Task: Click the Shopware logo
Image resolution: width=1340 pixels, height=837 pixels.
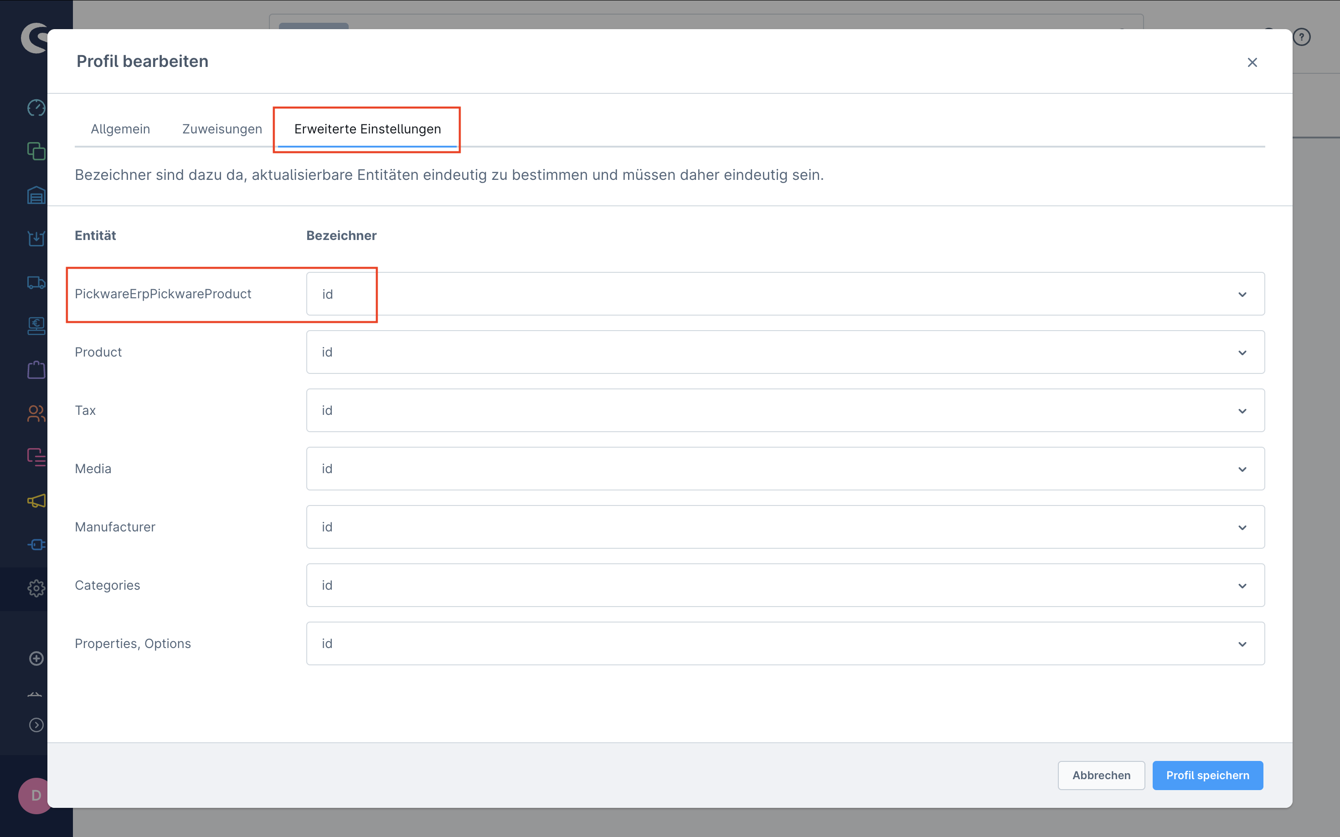Action: click(x=34, y=38)
